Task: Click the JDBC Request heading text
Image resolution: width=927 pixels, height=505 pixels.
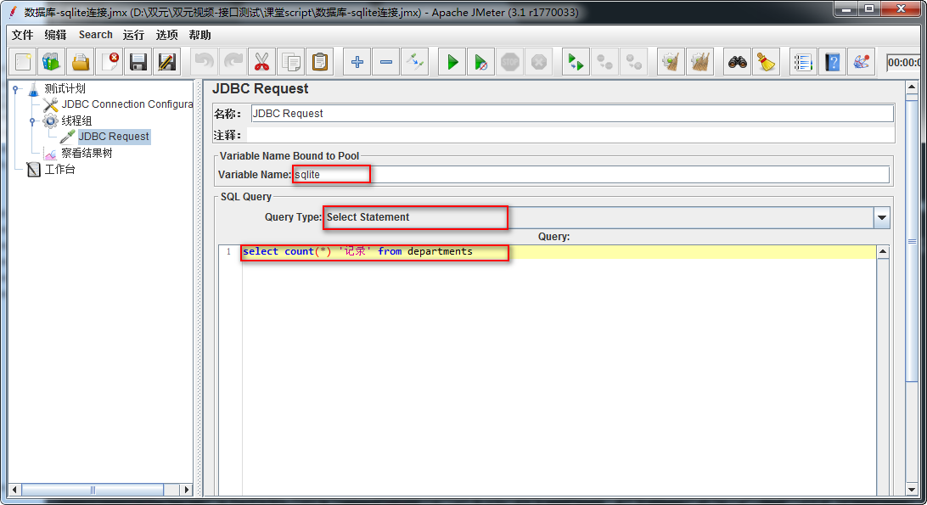Action: pyautogui.click(x=260, y=89)
